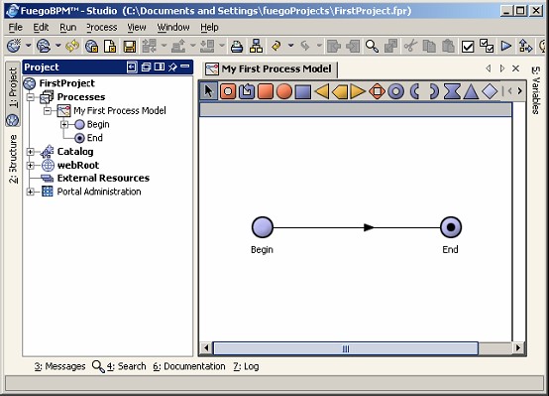Click the blue play run icon
The width and height of the screenshot is (549, 396).
point(506,46)
